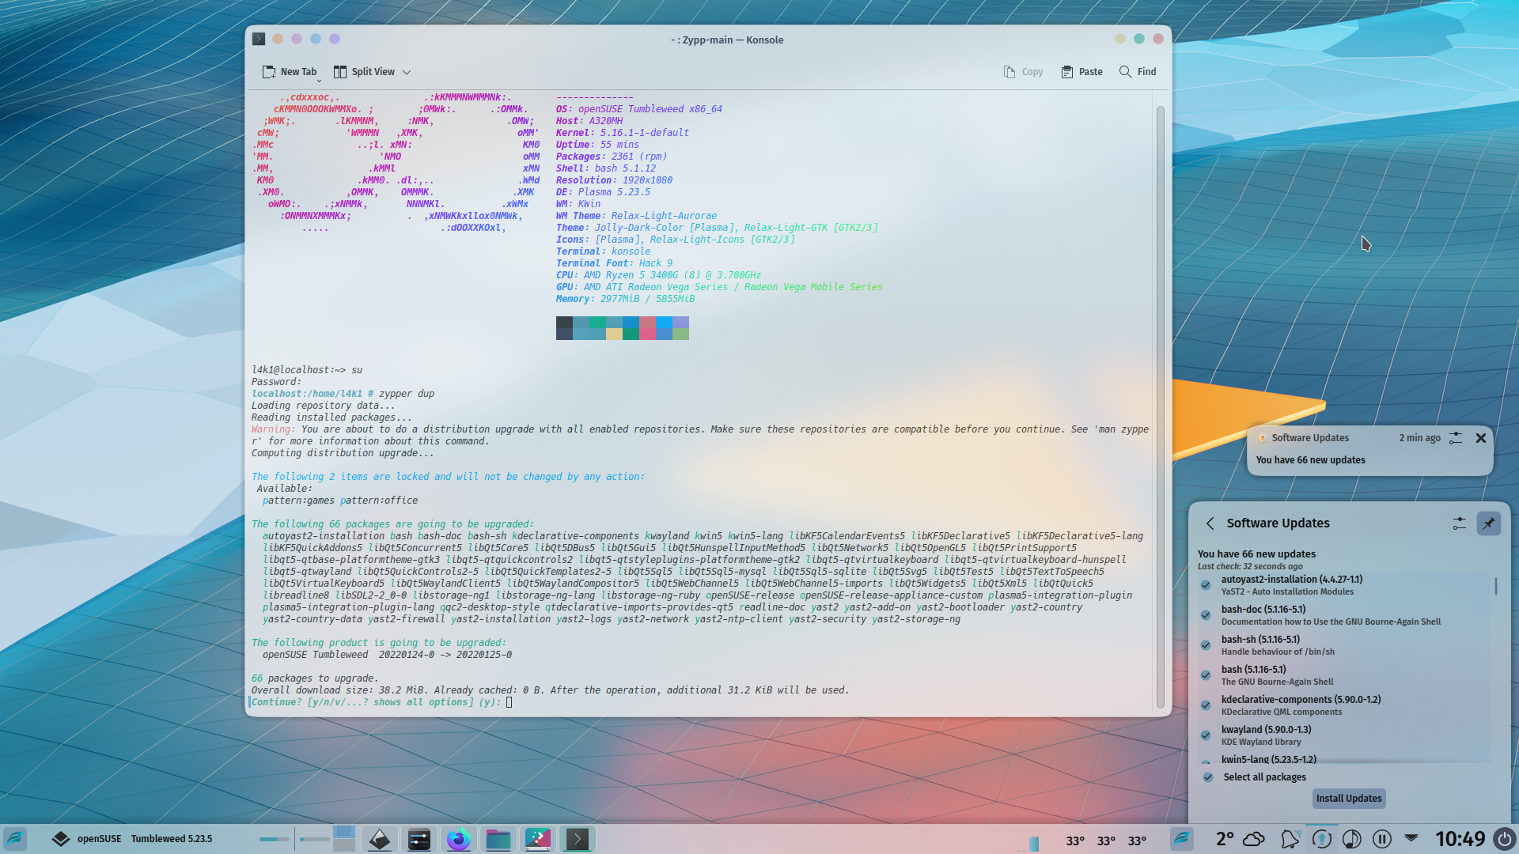Click the first 33° temperature reading

[x=1075, y=841]
